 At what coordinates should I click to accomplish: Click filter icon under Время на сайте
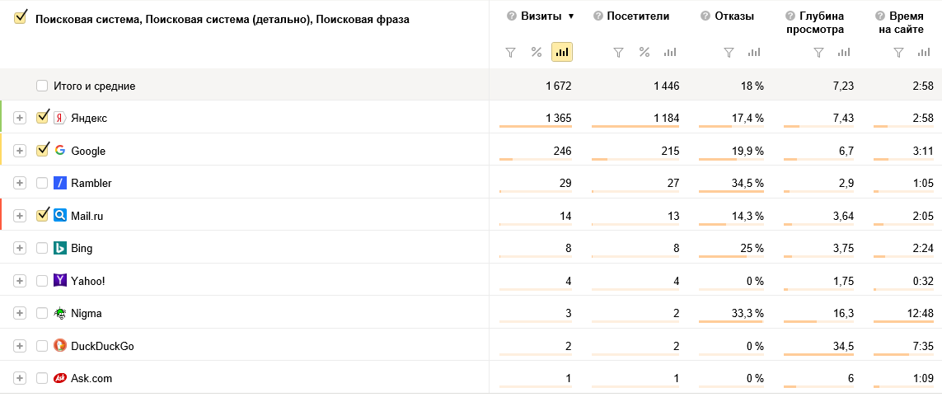point(899,53)
